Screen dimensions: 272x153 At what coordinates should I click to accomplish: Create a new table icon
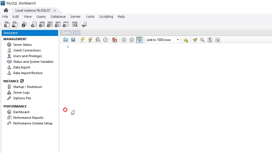click(42, 24)
